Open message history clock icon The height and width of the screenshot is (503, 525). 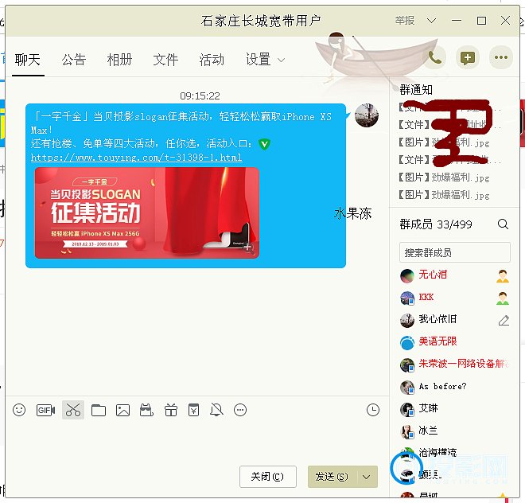pyautogui.click(x=372, y=410)
